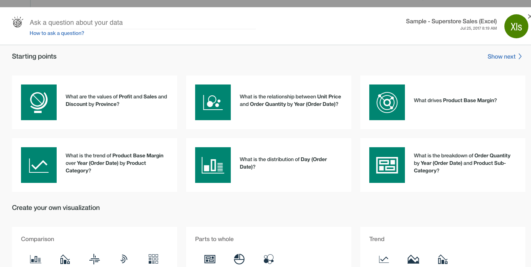Open Unit Price and Order Quantity relationship card

[x=269, y=102]
